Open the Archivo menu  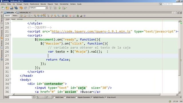tap(3, 4)
